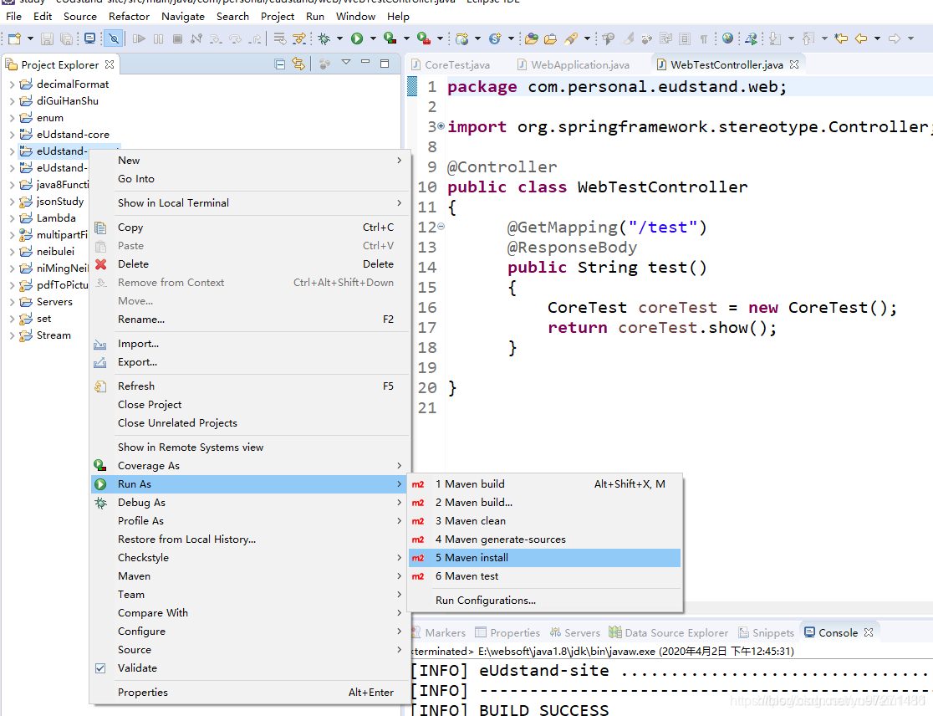Open the Debug As submenu

[250, 503]
